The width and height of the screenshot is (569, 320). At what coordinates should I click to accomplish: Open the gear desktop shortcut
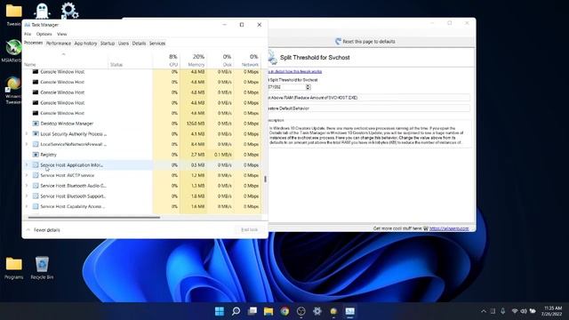(x=69, y=11)
